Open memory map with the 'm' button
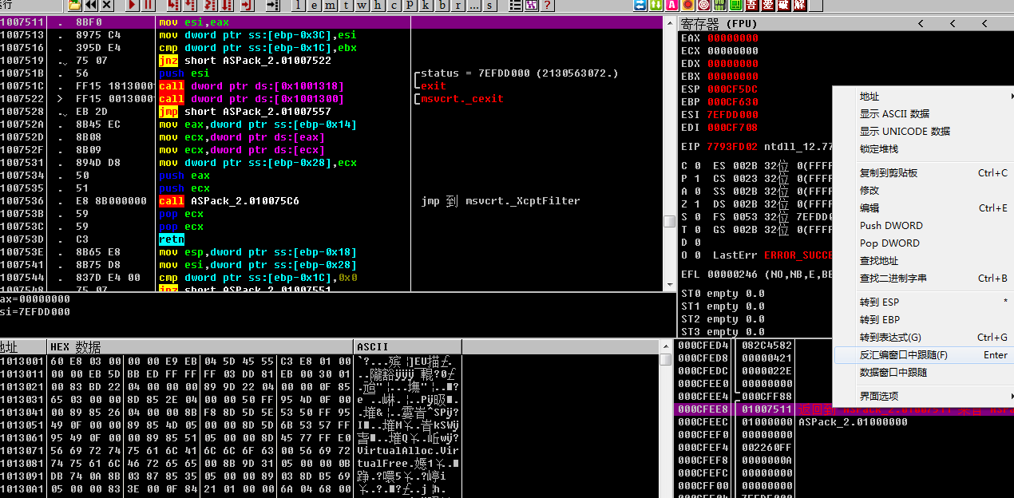This screenshot has width=1014, height=498. point(331,6)
